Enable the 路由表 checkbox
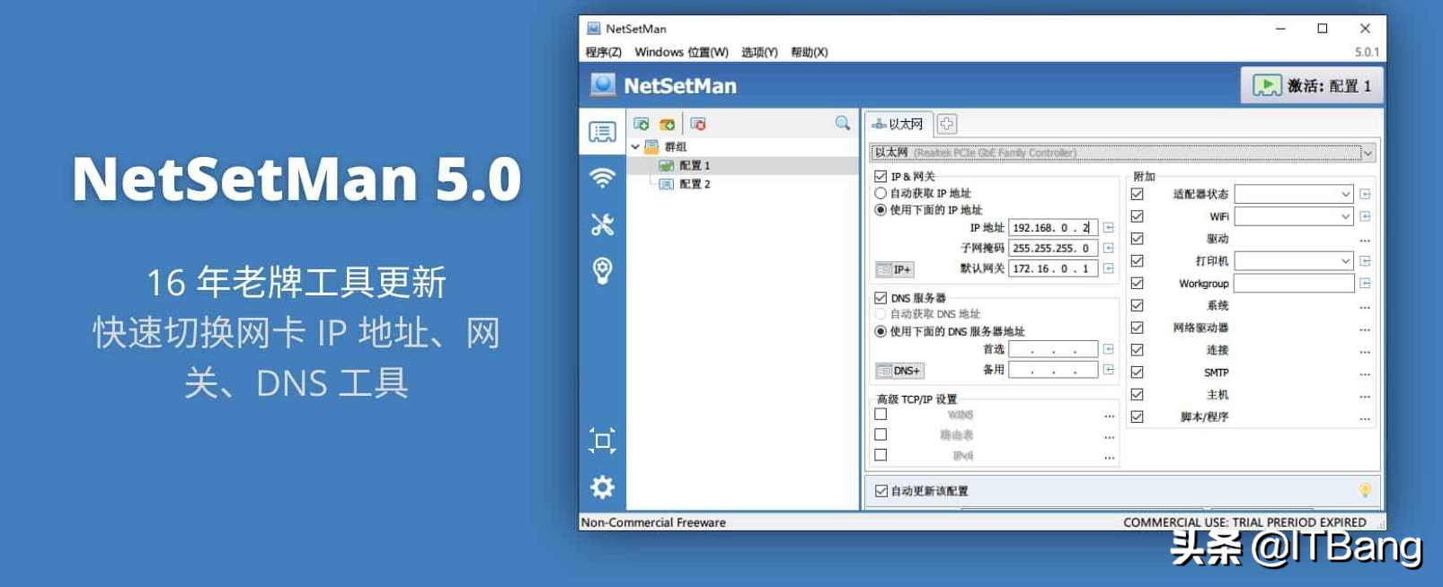The width and height of the screenshot is (1443, 587). click(x=881, y=434)
